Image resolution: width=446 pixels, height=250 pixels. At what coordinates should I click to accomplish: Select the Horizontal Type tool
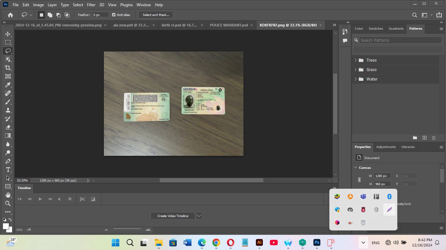point(8,169)
